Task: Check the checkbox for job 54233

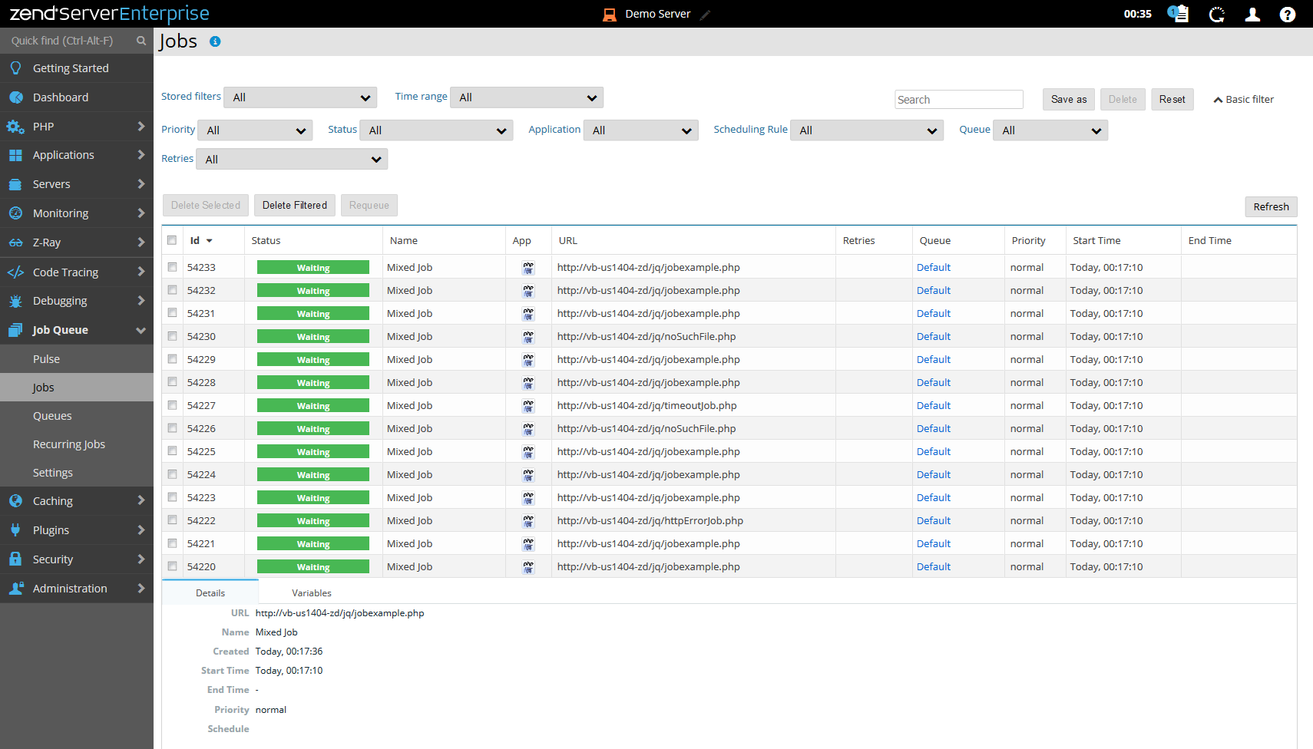Action: 172,267
